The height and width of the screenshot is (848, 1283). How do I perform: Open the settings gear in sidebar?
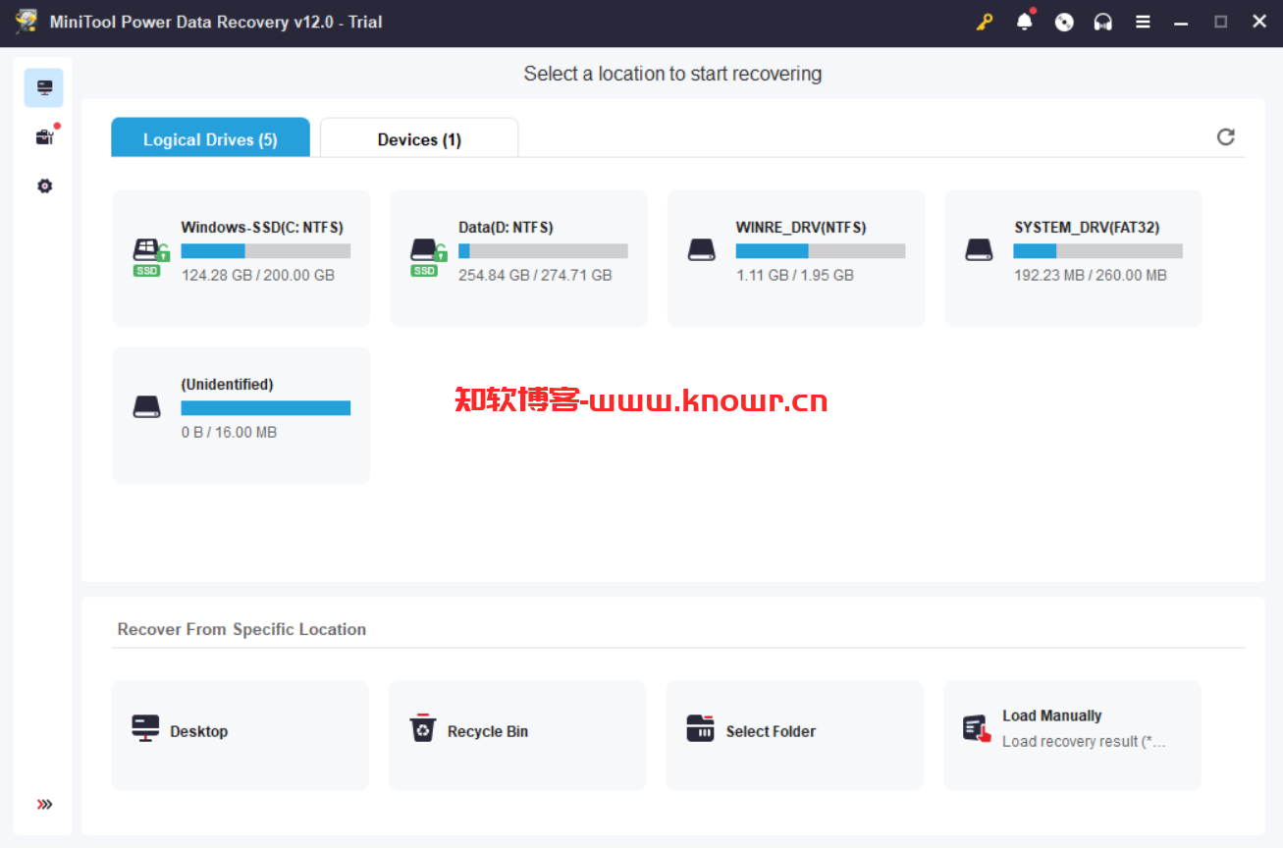click(44, 185)
